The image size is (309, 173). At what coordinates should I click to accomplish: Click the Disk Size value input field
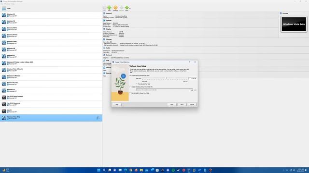pos(192,78)
